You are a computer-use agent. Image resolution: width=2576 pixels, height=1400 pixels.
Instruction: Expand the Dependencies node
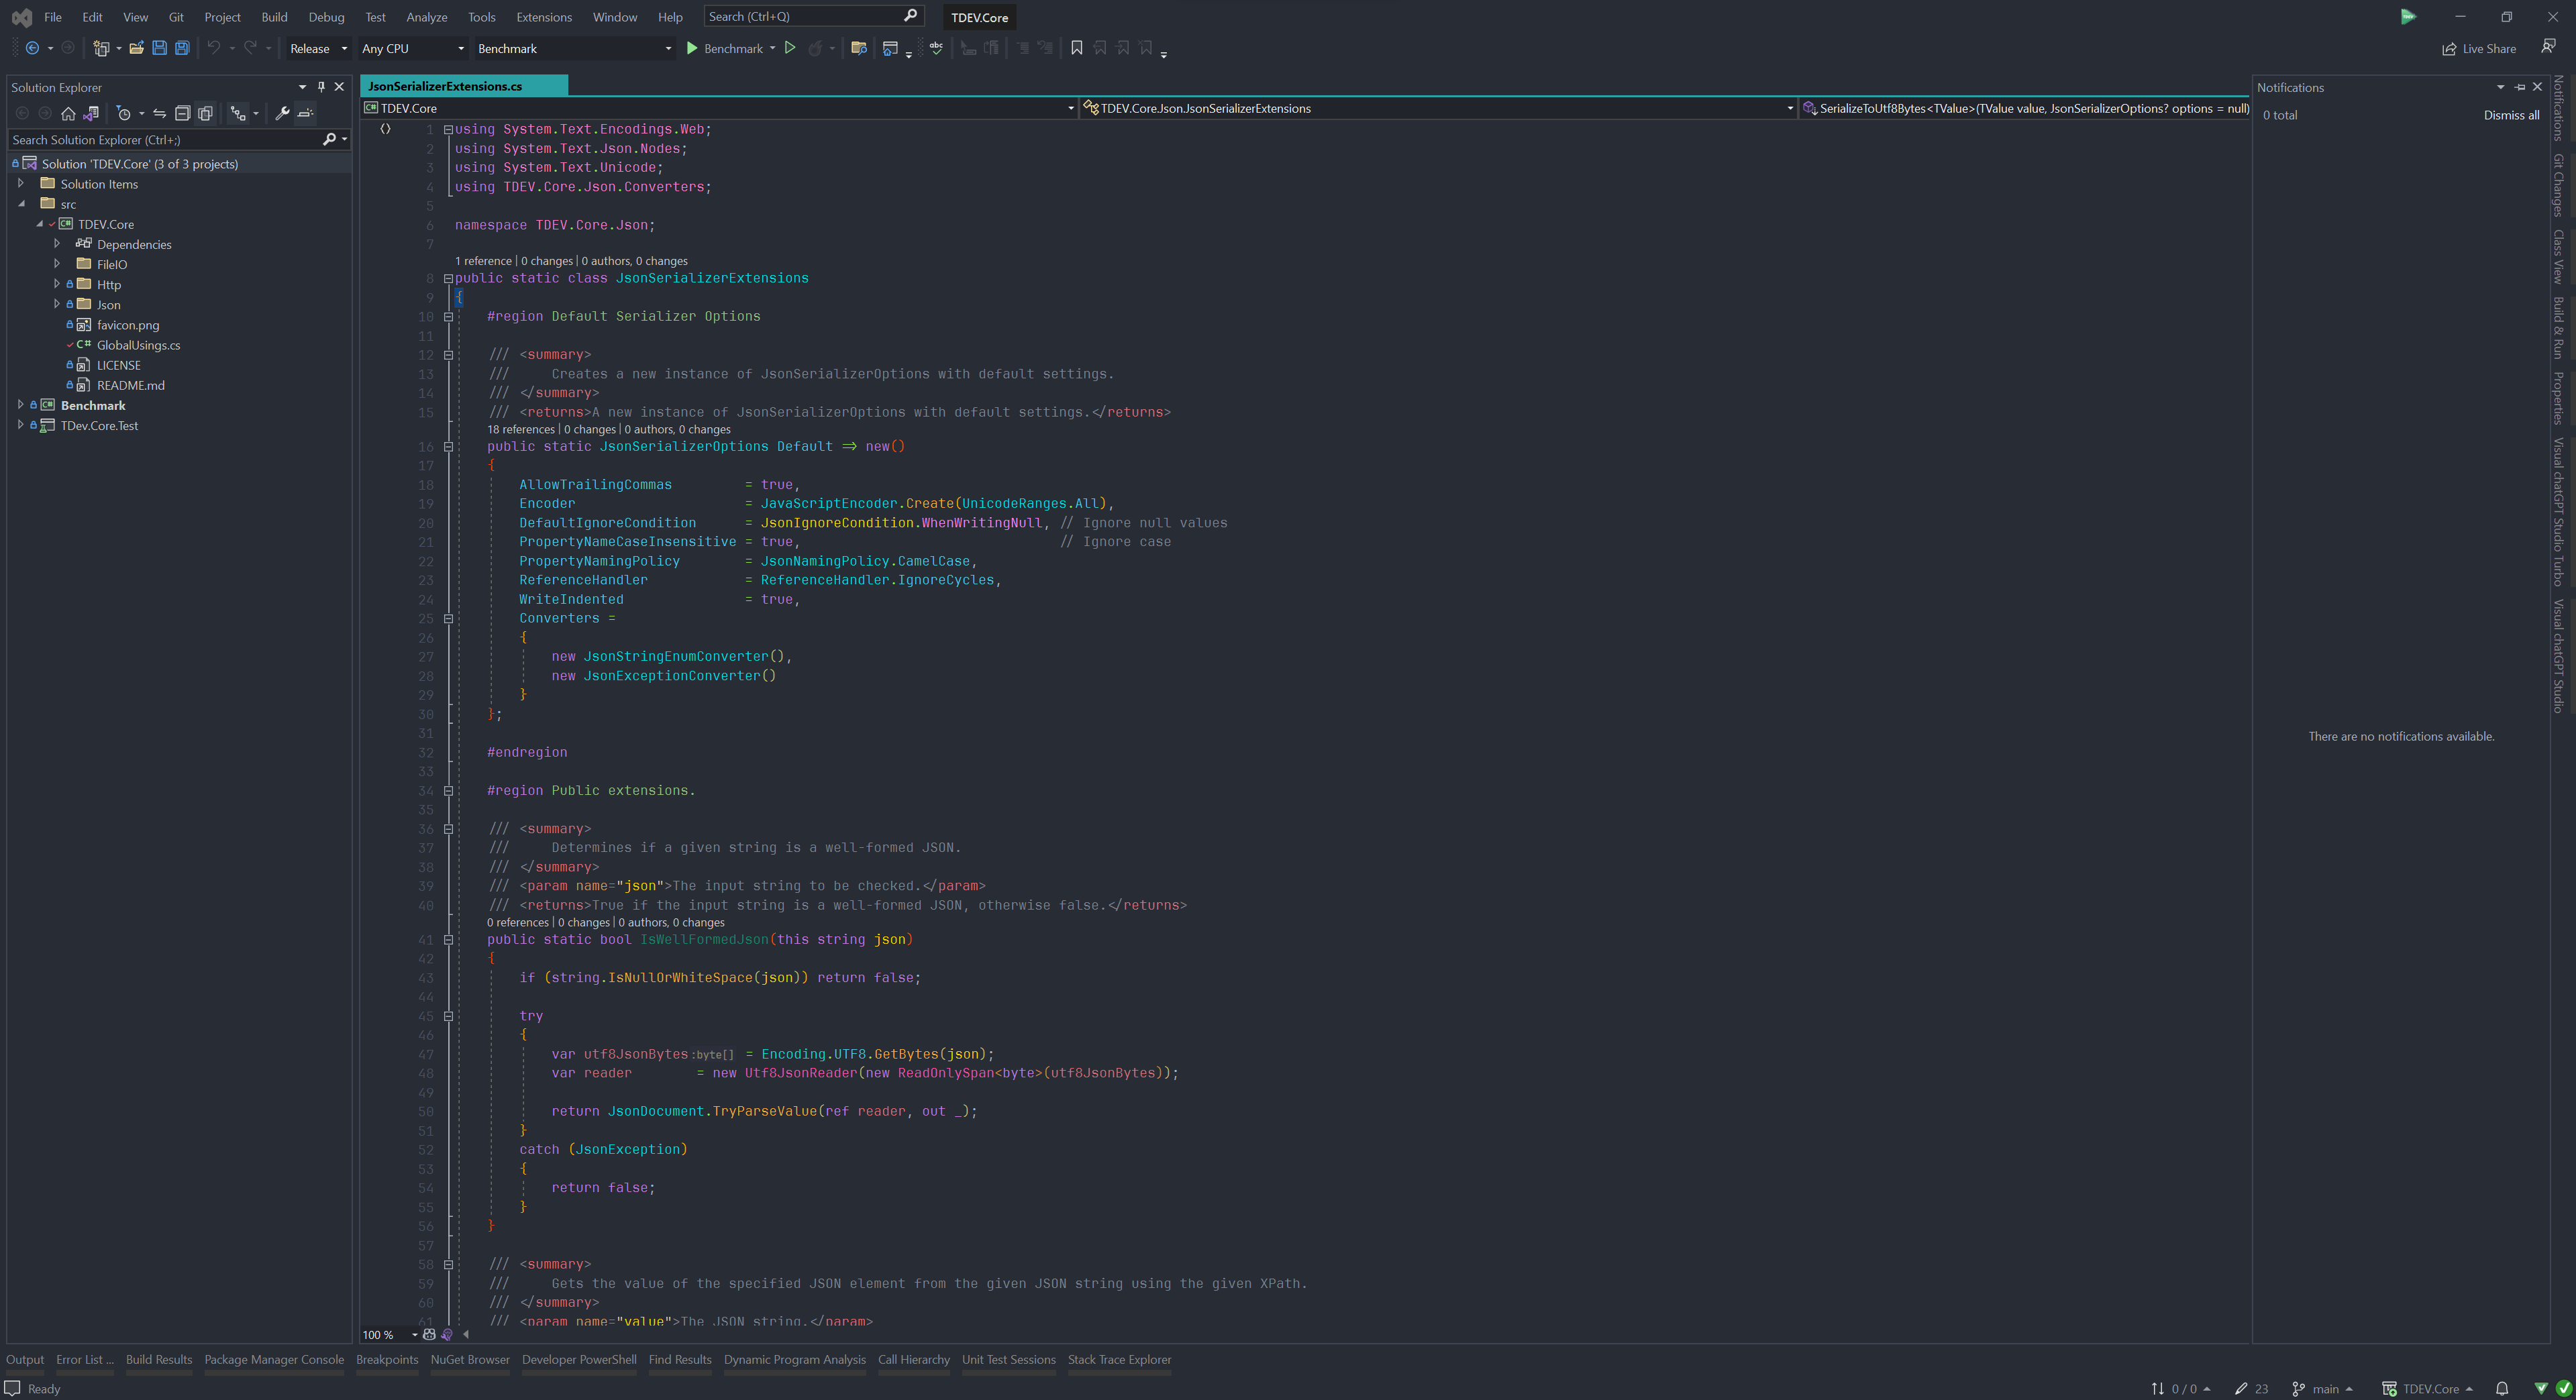pyautogui.click(x=57, y=244)
